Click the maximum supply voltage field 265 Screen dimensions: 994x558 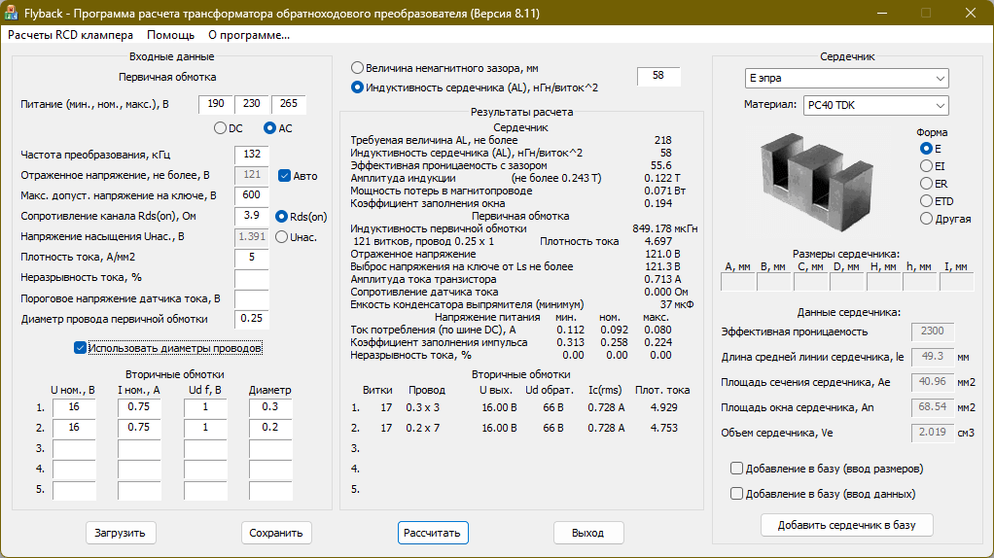[289, 105]
